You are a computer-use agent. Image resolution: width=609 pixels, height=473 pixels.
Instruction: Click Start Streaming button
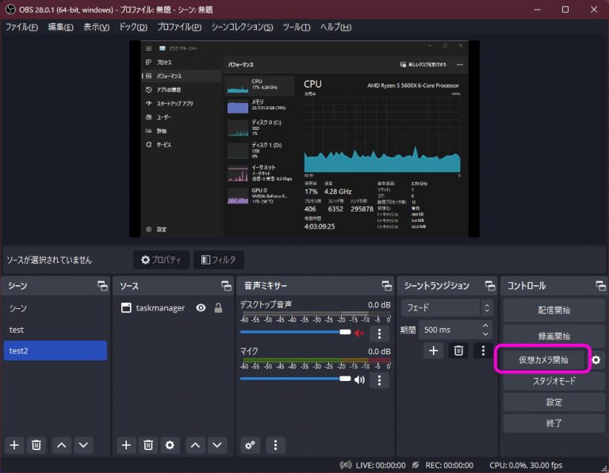click(x=554, y=310)
